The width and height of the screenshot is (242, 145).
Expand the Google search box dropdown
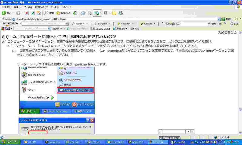click(209, 24)
